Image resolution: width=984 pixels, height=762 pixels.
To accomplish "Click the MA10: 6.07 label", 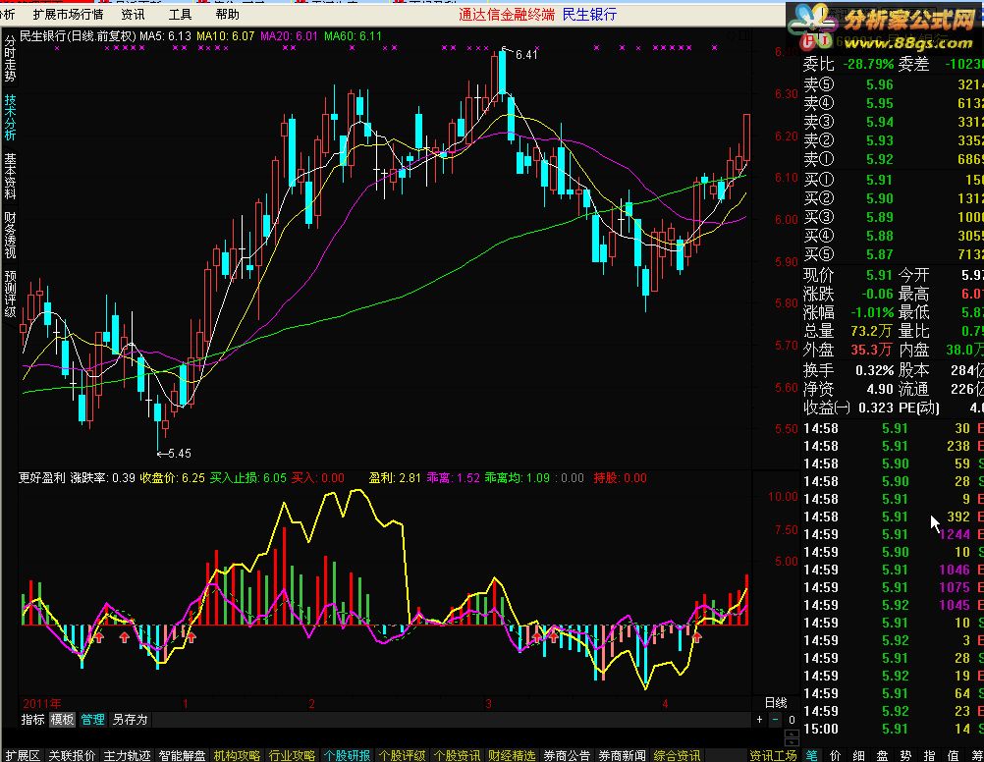I will (225, 36).
